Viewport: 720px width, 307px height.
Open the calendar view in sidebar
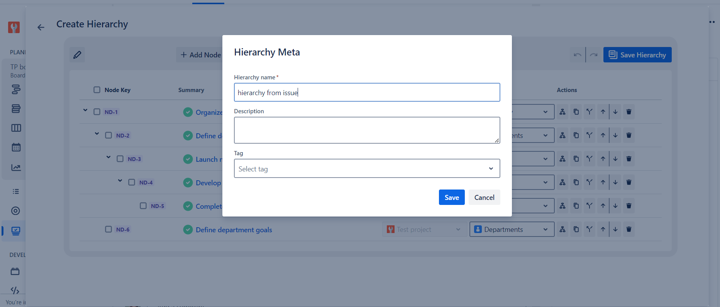pyautogui.click(x=16, y=147)
